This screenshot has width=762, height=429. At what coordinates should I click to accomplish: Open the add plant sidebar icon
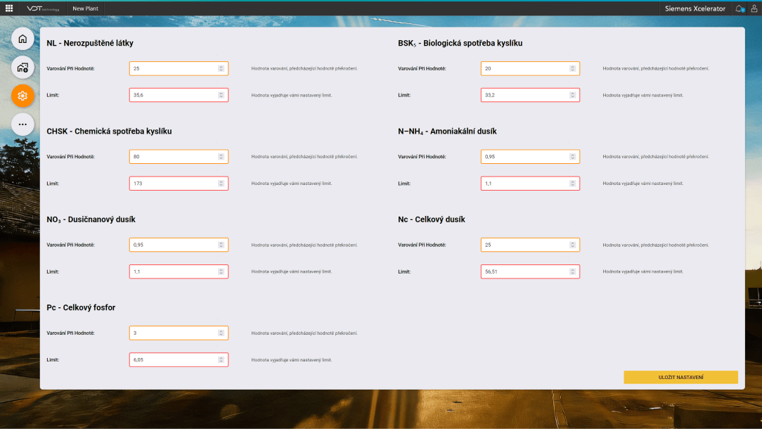coord(22,68)
